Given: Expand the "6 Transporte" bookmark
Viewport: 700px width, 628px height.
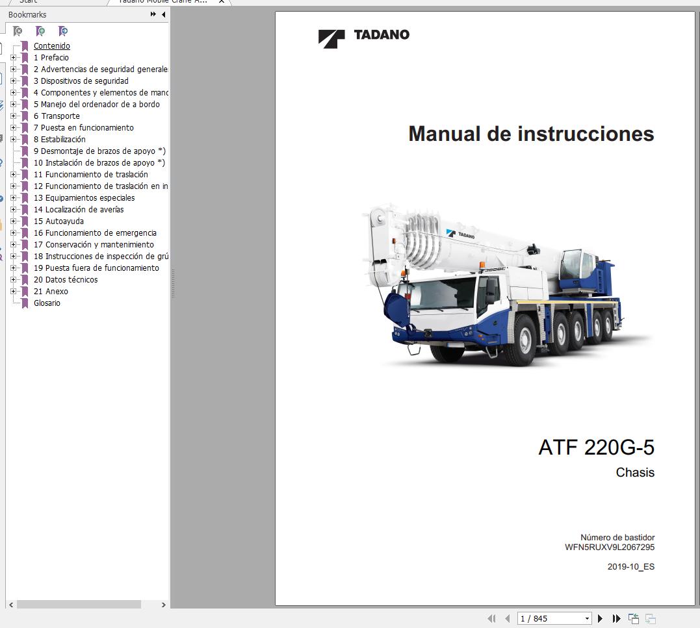Looking at the screenshot, I should coord(14,116).
